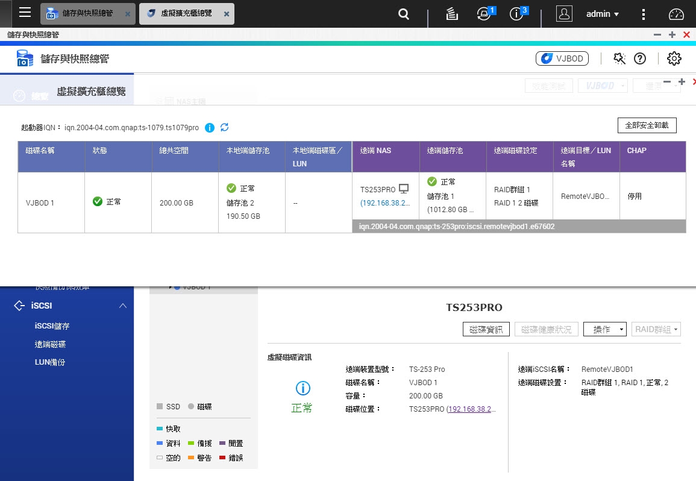Click the CHAP column header
This screenshot has width=696, height=481.
click(653, 157)
